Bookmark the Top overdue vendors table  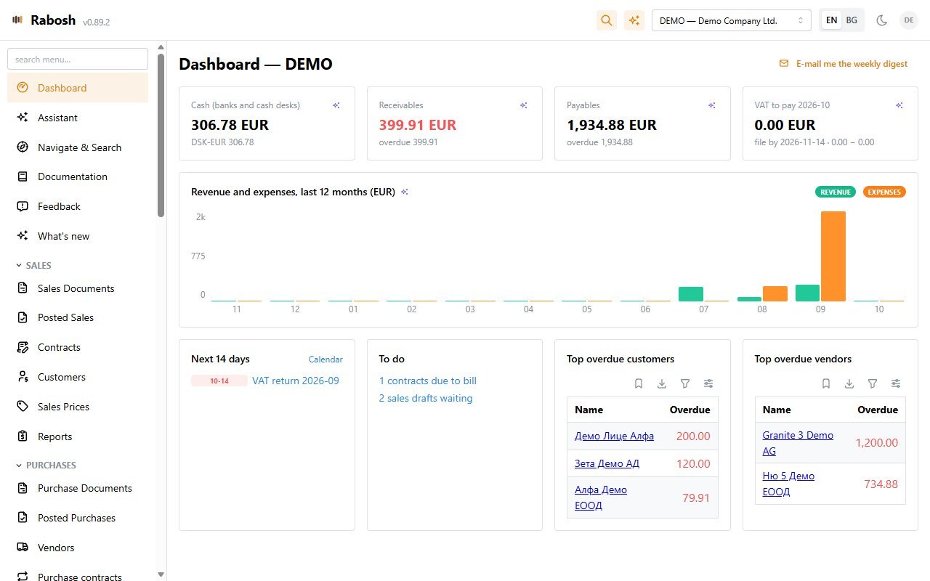click(826, 383)
